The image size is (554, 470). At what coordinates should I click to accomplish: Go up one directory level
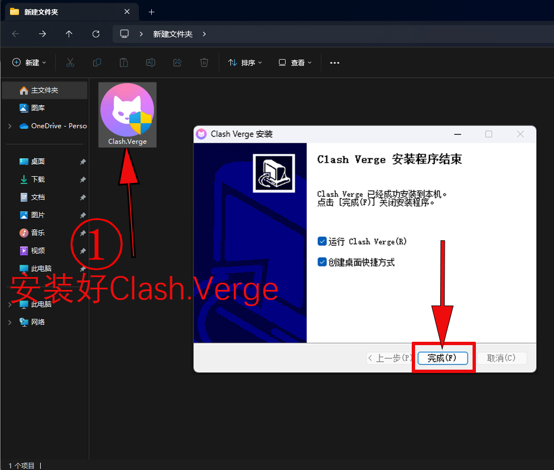tap(69, 34)
